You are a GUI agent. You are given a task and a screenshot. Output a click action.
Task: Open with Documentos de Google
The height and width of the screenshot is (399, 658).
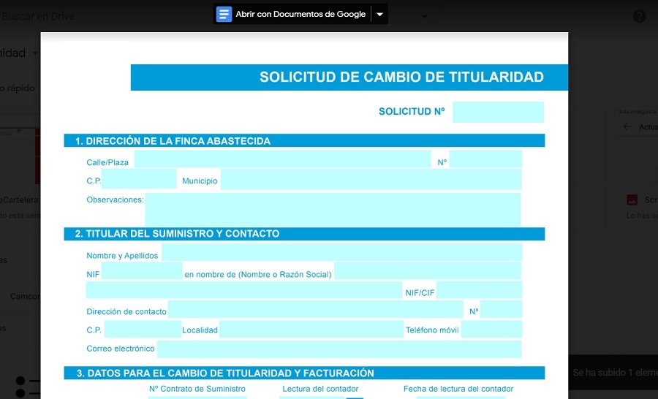(300, 14)
